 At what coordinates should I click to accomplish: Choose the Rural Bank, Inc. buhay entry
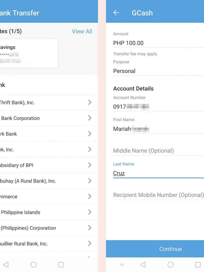47,181
